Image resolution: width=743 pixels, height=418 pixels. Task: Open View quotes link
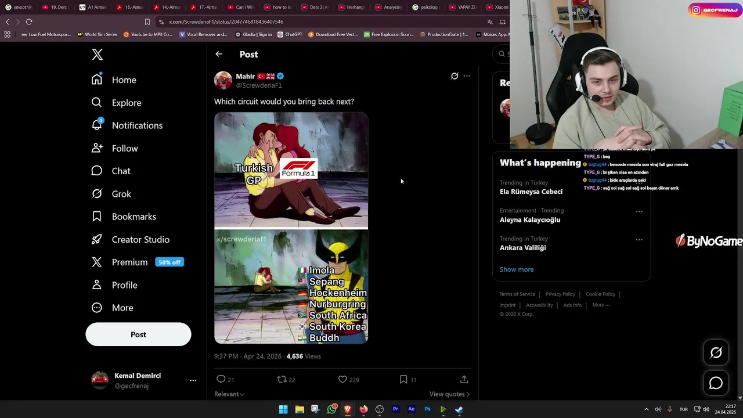449,394
